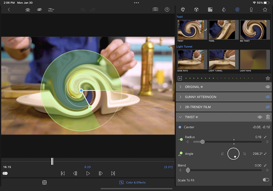The width and height of the screenshot is (273, 191).
Task: Toggle the Center keyframe blue dot
Action: coord(180,127)
